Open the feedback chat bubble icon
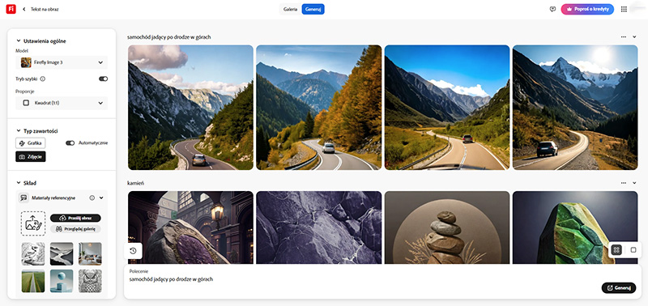648x306 pixels. 552,9
